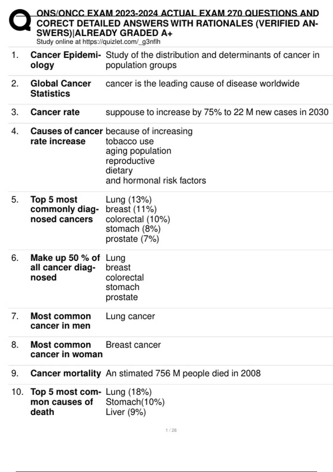Click the page indicator '1 / 26'
Viewport: 333px width, 472px height.
click(x=171, y=430)
